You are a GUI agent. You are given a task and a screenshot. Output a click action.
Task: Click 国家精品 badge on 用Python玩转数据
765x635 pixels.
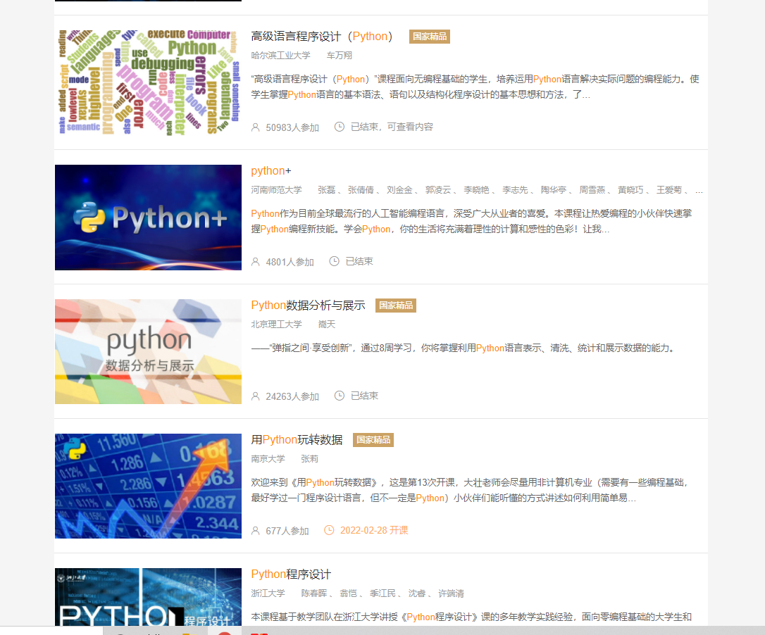click(373, 440)
